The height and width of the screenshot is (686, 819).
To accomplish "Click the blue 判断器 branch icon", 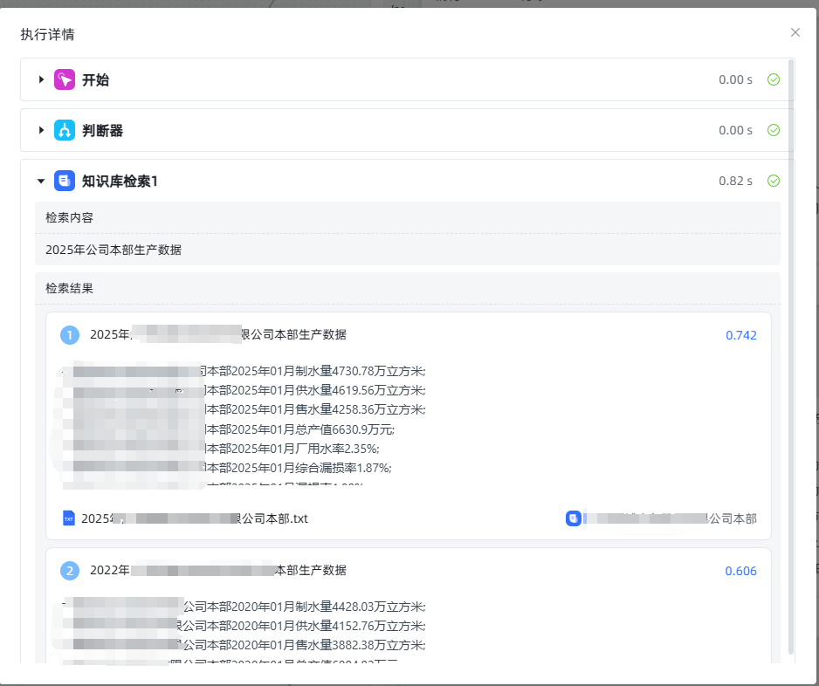I will pos(65,130).
